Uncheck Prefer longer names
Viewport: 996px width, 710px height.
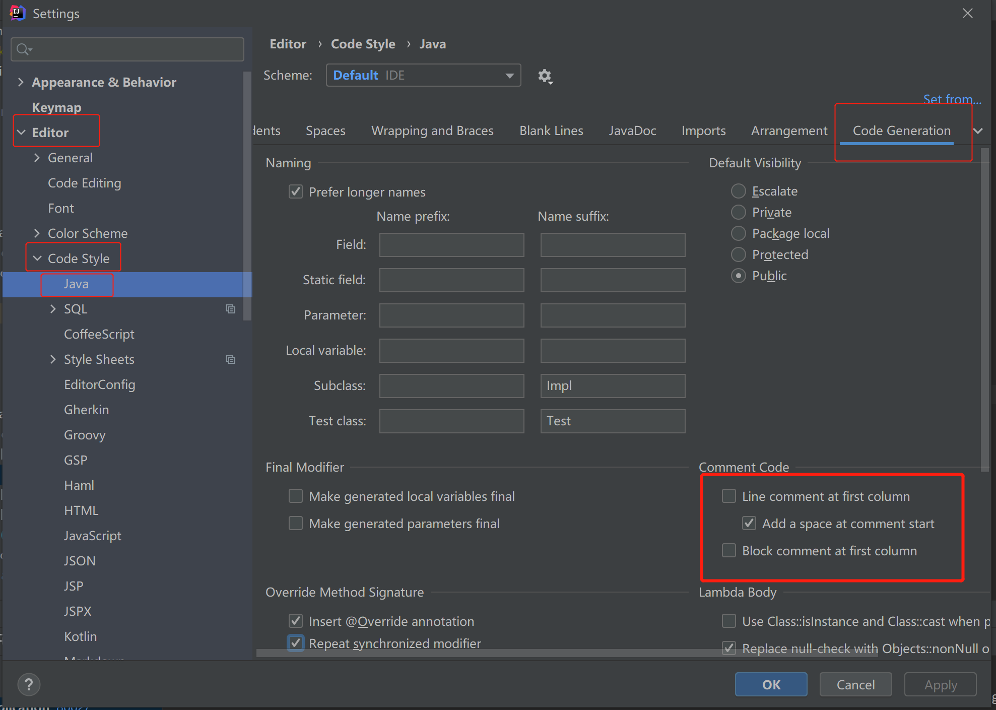(x=296, y=192)
